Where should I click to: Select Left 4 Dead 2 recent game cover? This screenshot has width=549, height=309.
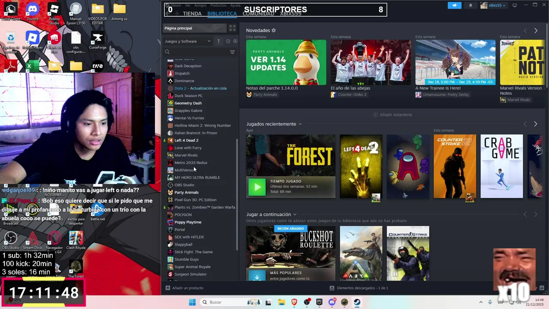click(x=361, y=167)
